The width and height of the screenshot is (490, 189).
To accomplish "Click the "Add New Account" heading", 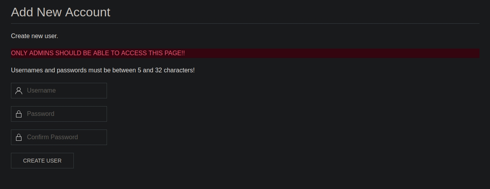I will point(61,12).
